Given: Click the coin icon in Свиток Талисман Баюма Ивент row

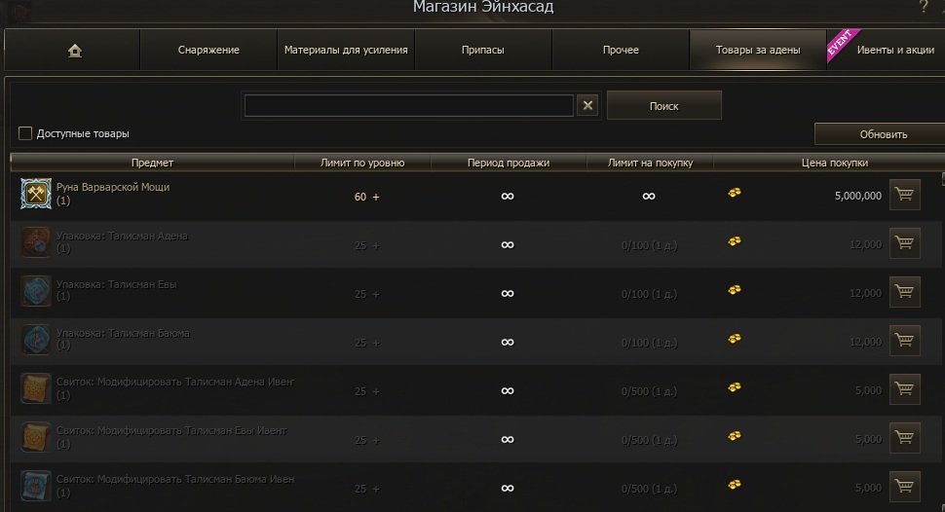Looking at the screenshot, I should [734, 486].
